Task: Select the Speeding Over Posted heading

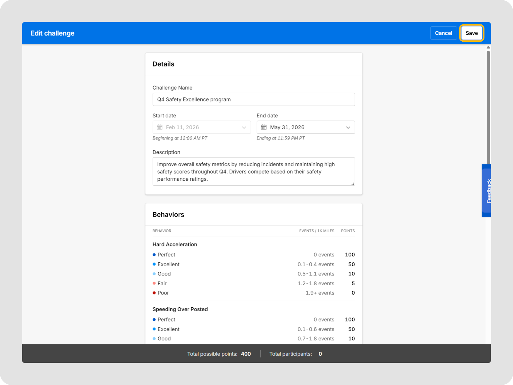Action: tap(180, 309)
